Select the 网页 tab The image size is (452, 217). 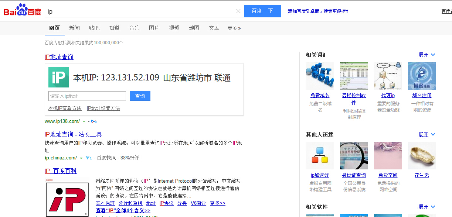54,28
